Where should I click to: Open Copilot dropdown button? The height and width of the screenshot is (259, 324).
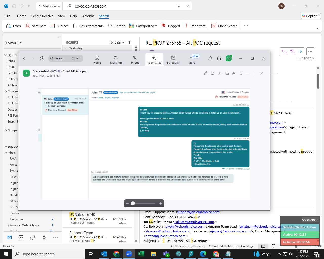[x=311, y=16]
